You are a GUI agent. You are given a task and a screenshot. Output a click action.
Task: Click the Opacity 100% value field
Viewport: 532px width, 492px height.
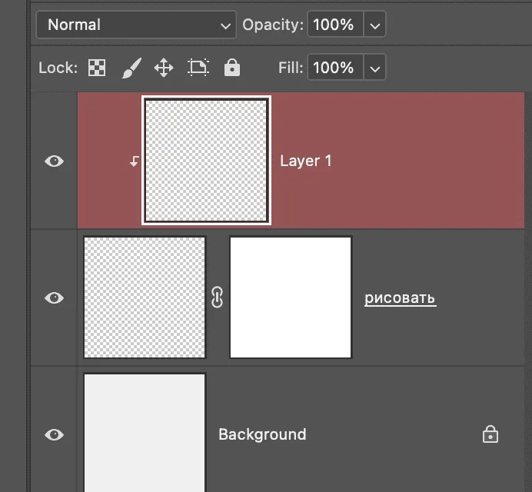click(x=335, y=25)
